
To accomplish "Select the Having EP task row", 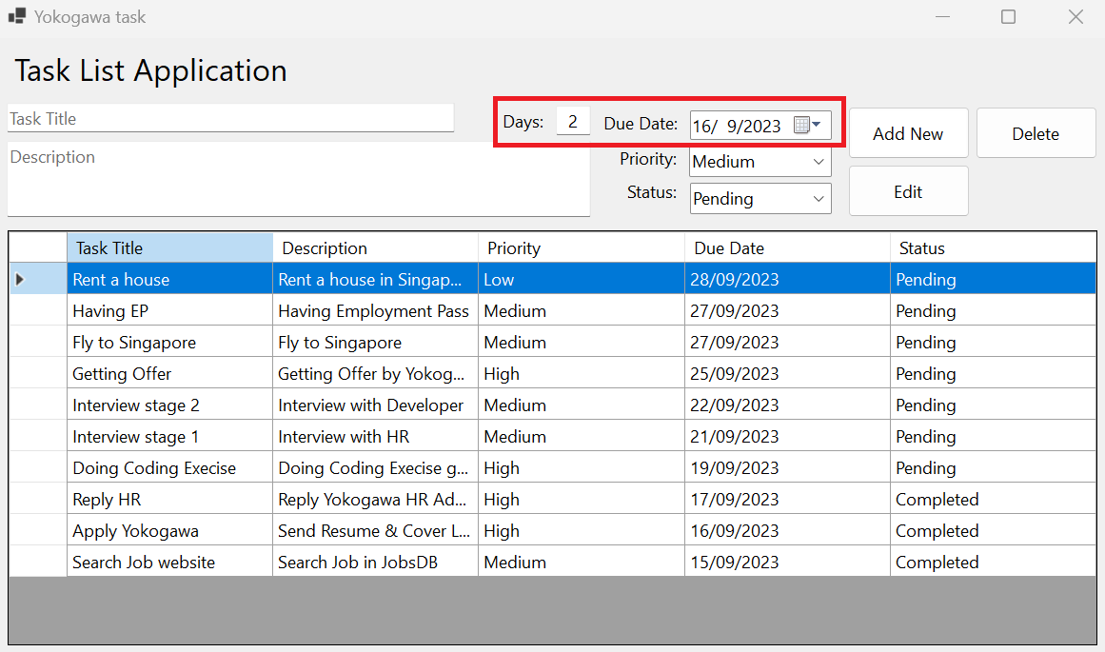I will point(169,310).
